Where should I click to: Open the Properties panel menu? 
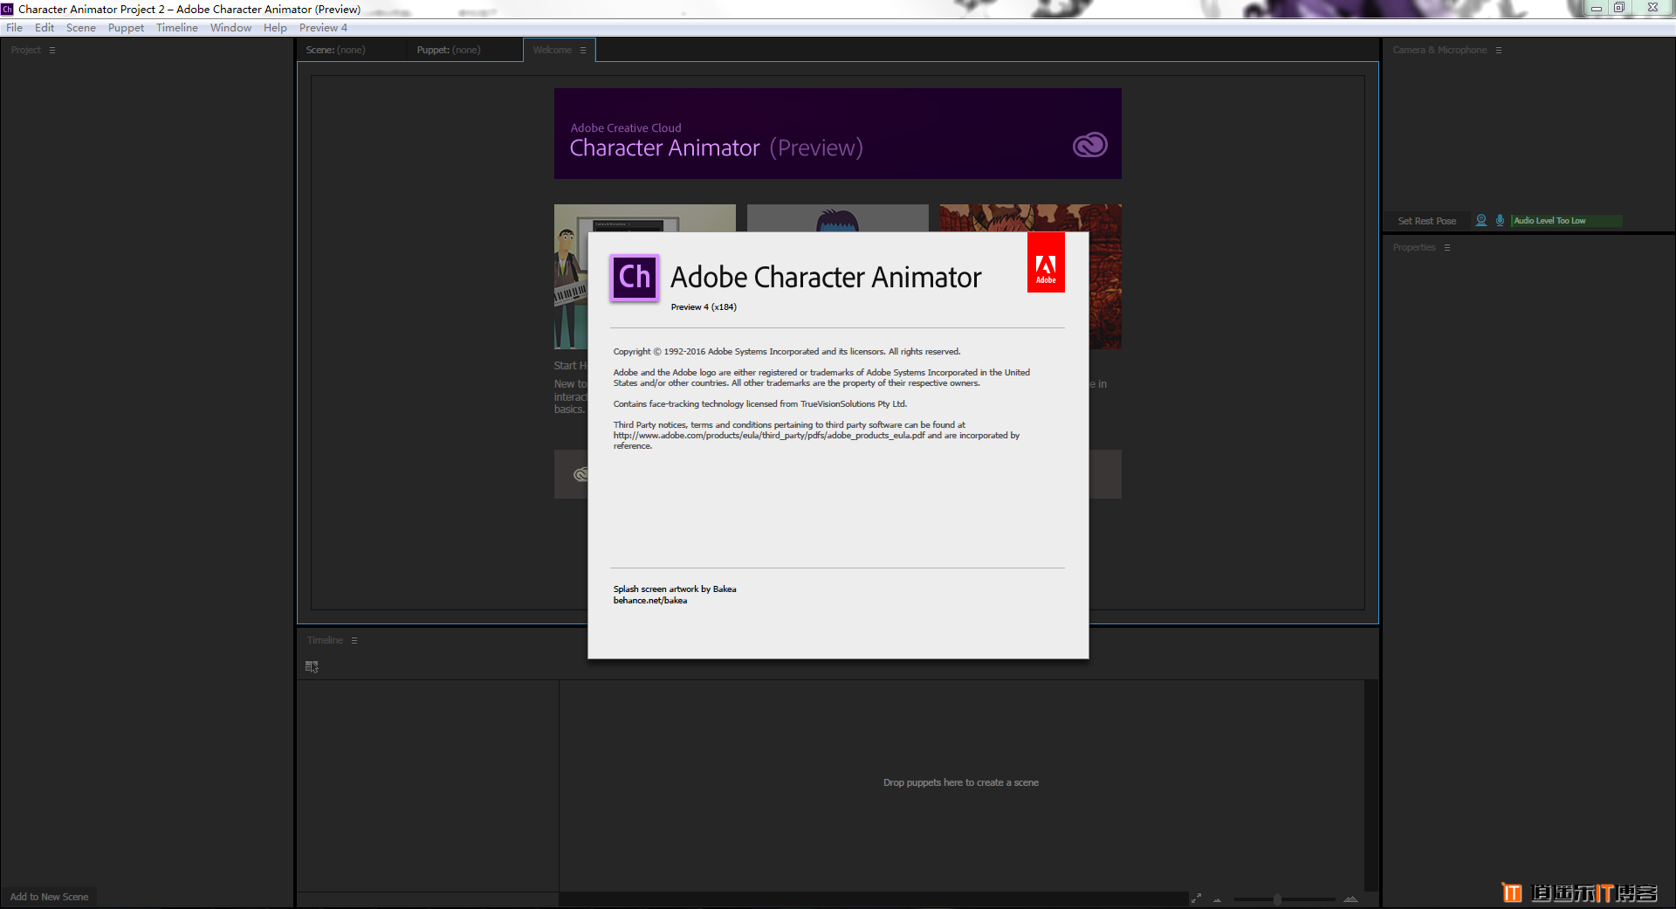coord(1447,248)
